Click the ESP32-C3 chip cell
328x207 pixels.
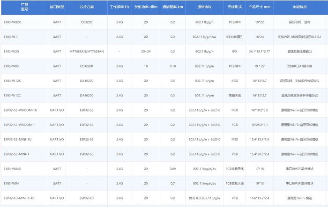87,198
